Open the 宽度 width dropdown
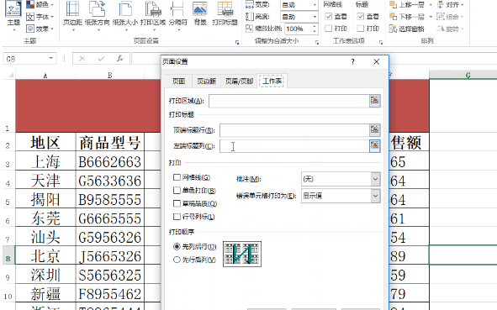 tap(315, 5)
